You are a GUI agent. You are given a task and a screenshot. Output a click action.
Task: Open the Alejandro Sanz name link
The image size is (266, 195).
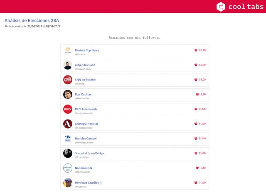(85, 65)
